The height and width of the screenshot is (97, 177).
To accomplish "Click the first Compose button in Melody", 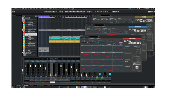I will (x=128, y=46).
